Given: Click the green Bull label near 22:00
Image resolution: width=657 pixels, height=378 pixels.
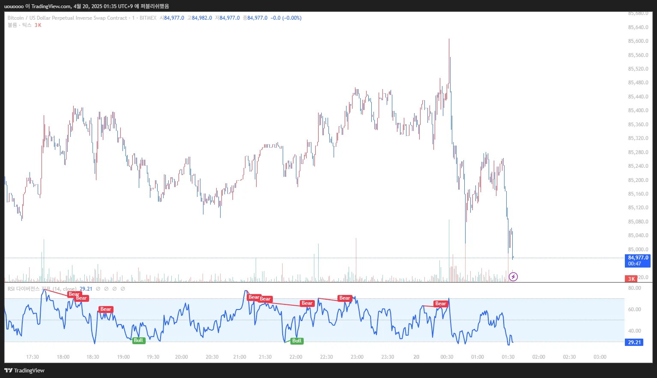Looking at the screenshot, I should point(297,341).
